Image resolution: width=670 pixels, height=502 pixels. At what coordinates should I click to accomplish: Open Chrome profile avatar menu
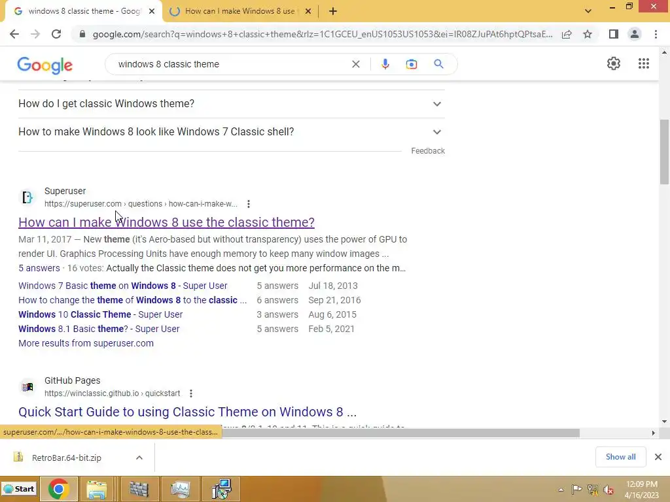[x=635, y=34]
